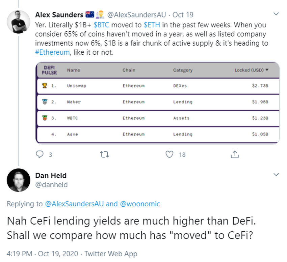The height and width of the screenshot is (262, 287).
Task: Click the reply icon on Alex's tweet
Action: click(40, 154)
